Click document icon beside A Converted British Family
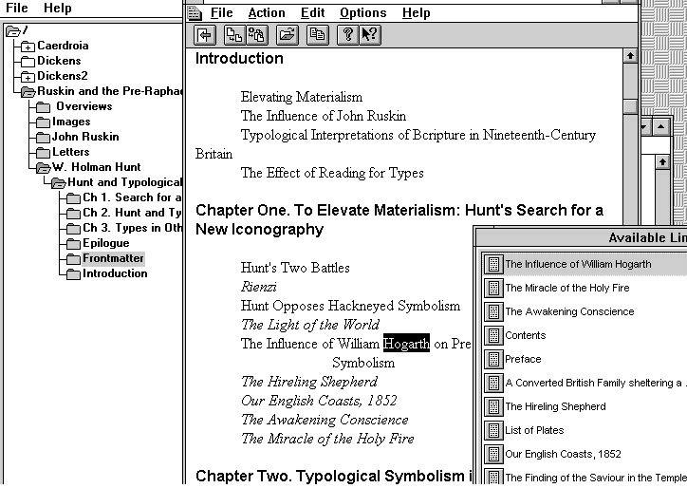 (x=493, y=383)
